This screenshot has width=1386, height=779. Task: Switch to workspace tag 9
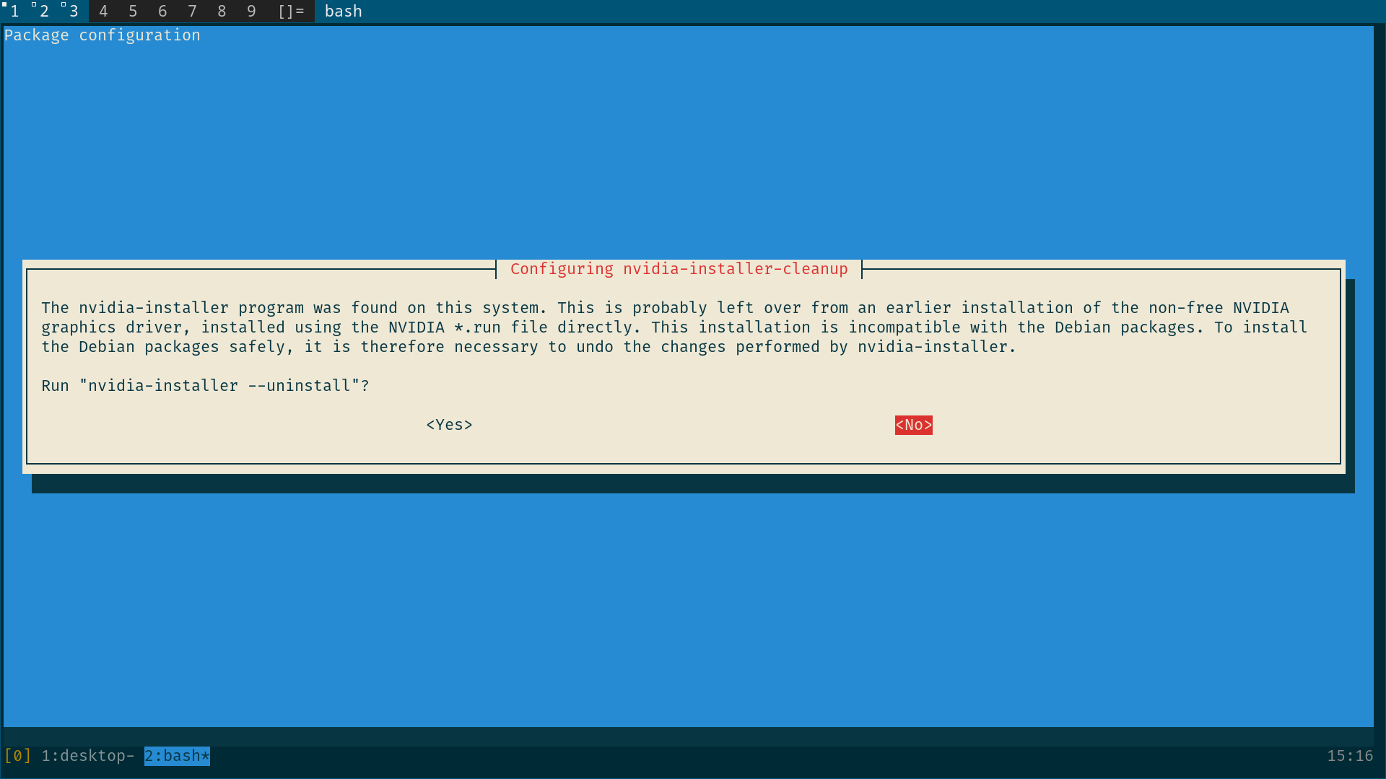coord(251,11)
